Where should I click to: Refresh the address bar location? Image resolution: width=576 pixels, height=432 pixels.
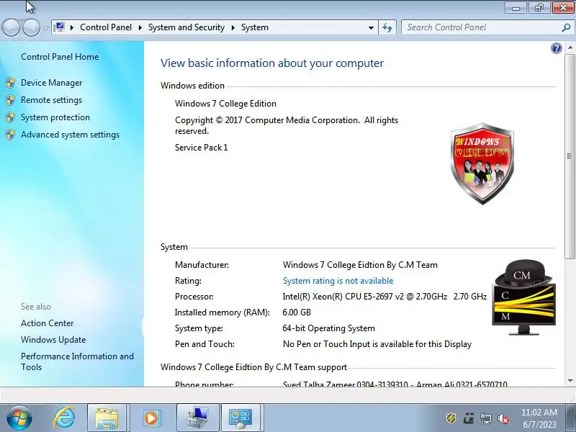pyautogui.click(x=387, y=27)
